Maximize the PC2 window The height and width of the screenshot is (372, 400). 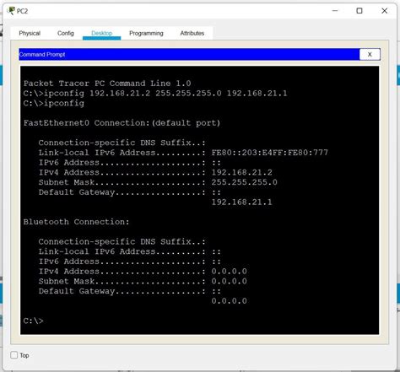pos(359,11)
